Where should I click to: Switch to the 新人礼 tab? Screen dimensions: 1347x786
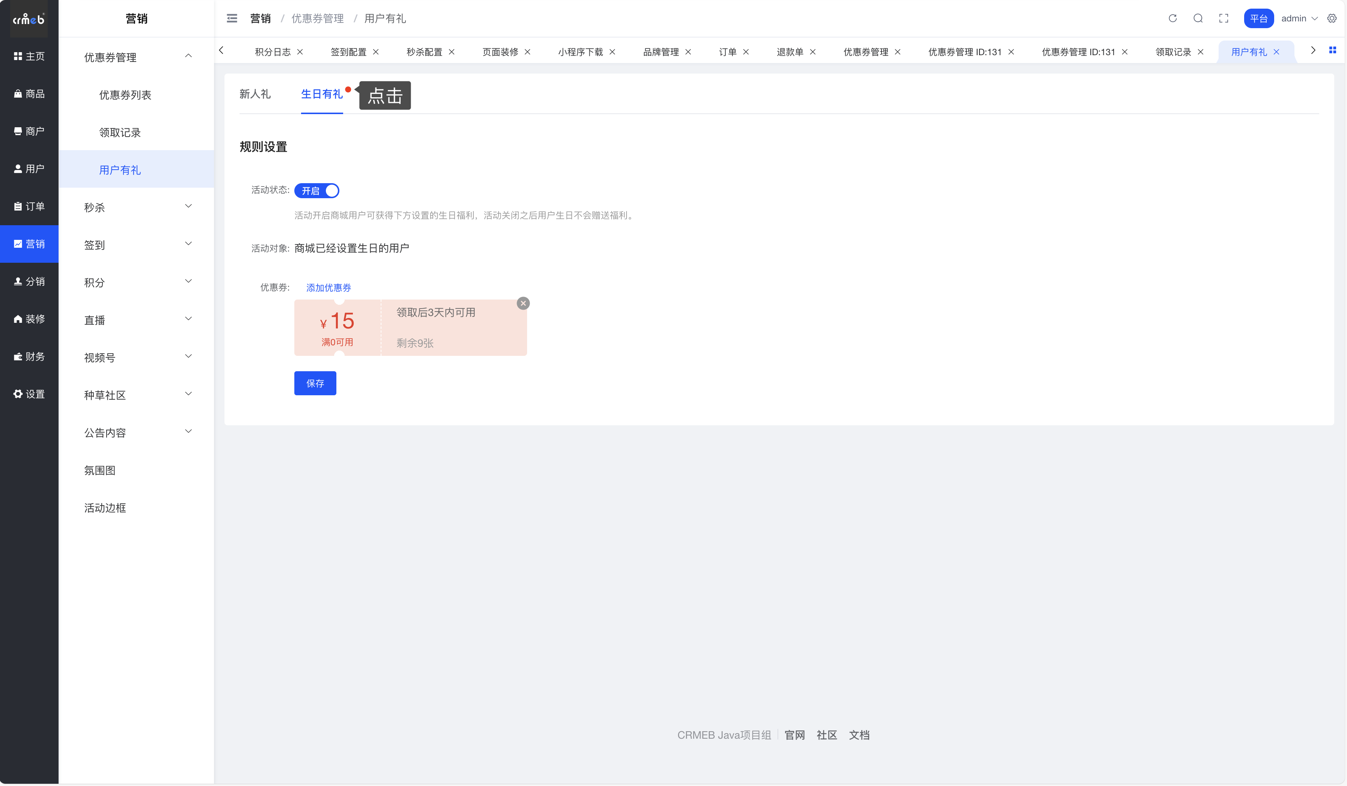click(255, 94)
